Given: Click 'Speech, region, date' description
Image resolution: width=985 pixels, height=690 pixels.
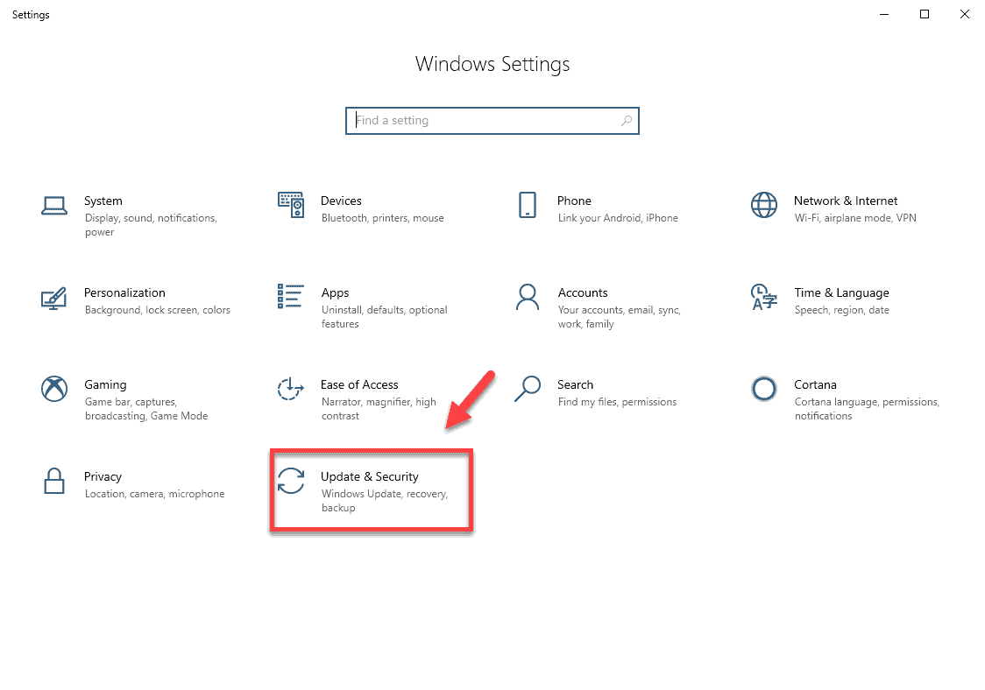Looking at the screenshot, I should [x=842, y=310].
